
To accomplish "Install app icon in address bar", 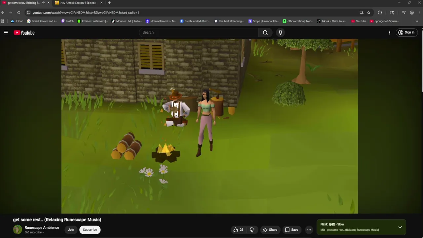I will click(x=362, y=13).
